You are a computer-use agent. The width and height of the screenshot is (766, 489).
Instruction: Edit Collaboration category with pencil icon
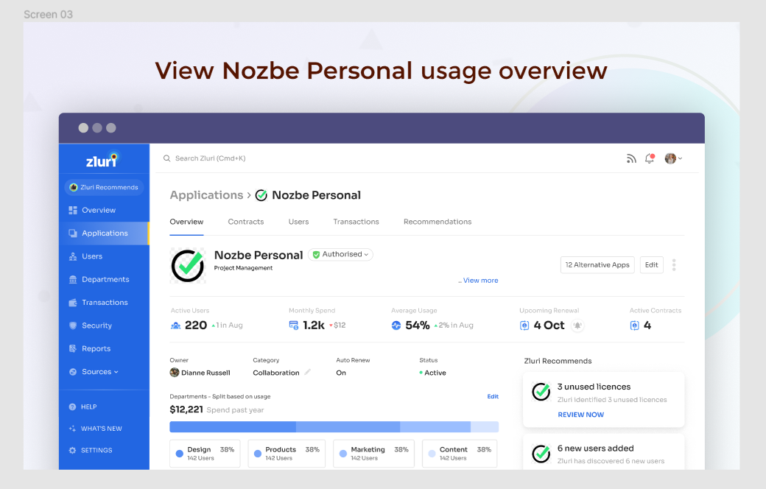(x=307, y=372)
